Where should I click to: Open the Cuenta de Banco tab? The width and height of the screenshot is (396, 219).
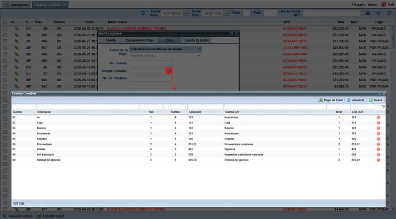(x=197, y=40)
